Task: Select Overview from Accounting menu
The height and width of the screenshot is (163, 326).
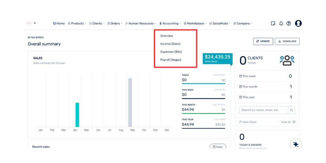Action: pos(167,36)
